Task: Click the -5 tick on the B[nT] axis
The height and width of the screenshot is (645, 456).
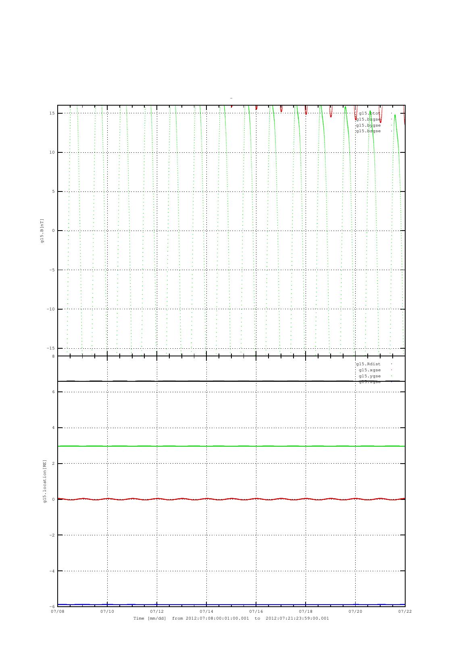Action: (x=52, y=270)
